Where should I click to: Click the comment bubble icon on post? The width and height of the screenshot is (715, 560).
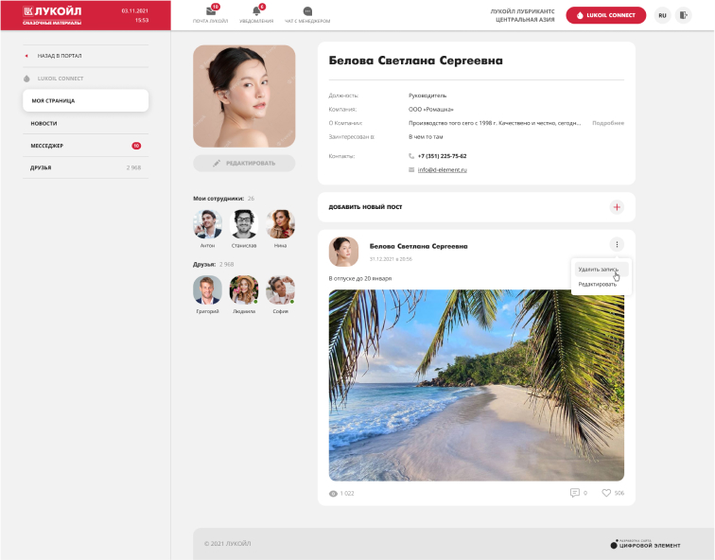point(574,493)
